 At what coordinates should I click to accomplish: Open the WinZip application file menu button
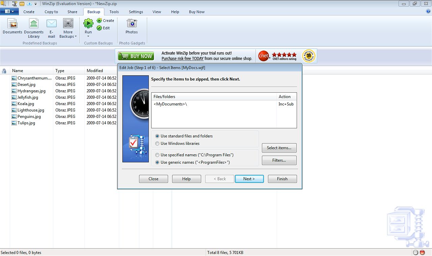coord(9,11)
